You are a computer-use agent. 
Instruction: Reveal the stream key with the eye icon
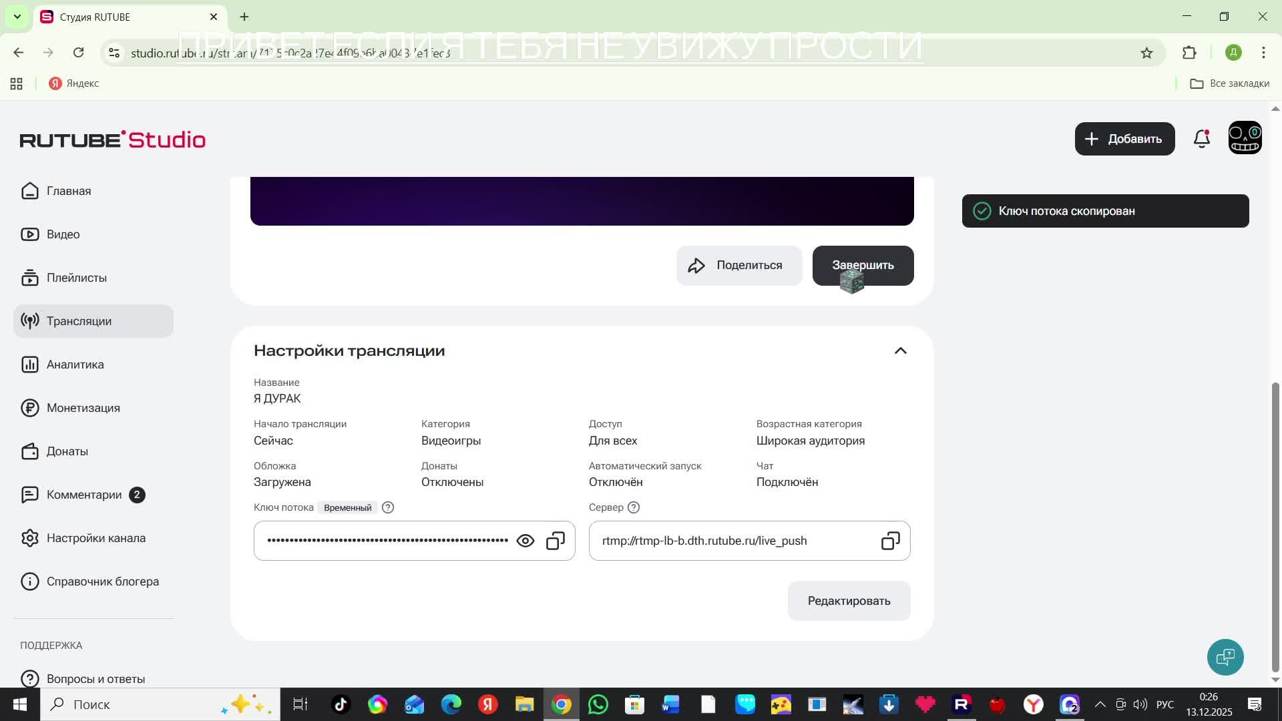(525, 541)
